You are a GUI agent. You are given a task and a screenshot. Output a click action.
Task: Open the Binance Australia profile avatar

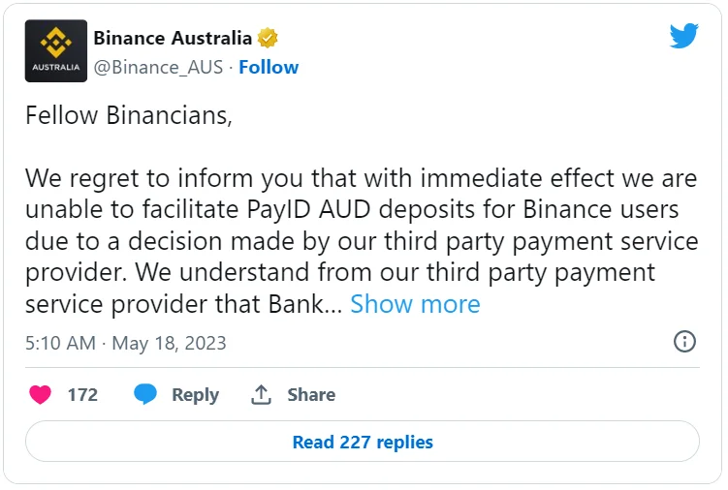pyautogui.click(x=55, y=51)
